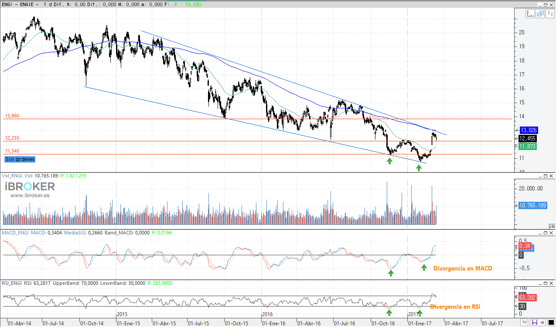Click the stacked coins icon
The width and height of the screenshot is (556, 327).
[540, 14]
